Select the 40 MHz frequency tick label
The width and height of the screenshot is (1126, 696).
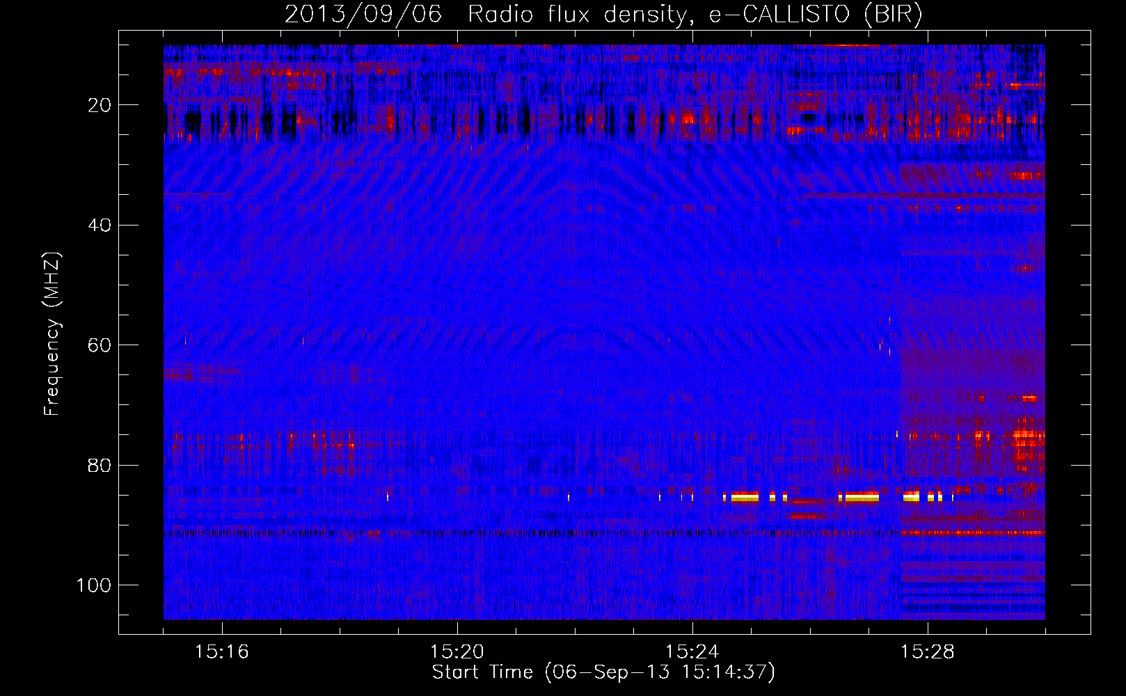[x=100, y=226]
